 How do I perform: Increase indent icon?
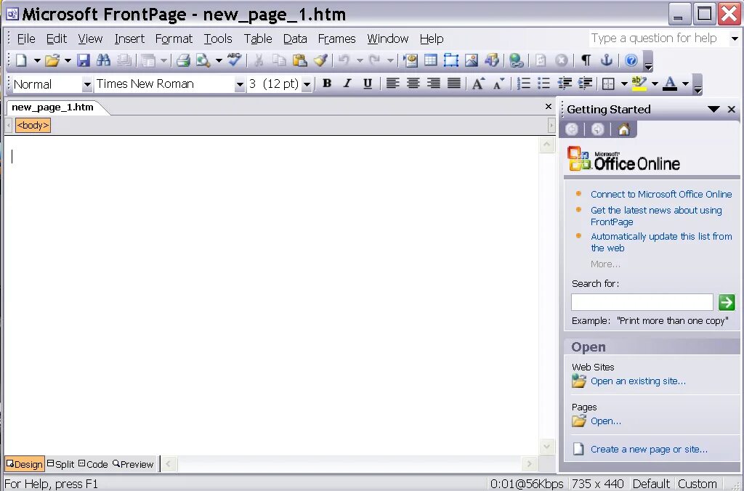pos(585,84)
